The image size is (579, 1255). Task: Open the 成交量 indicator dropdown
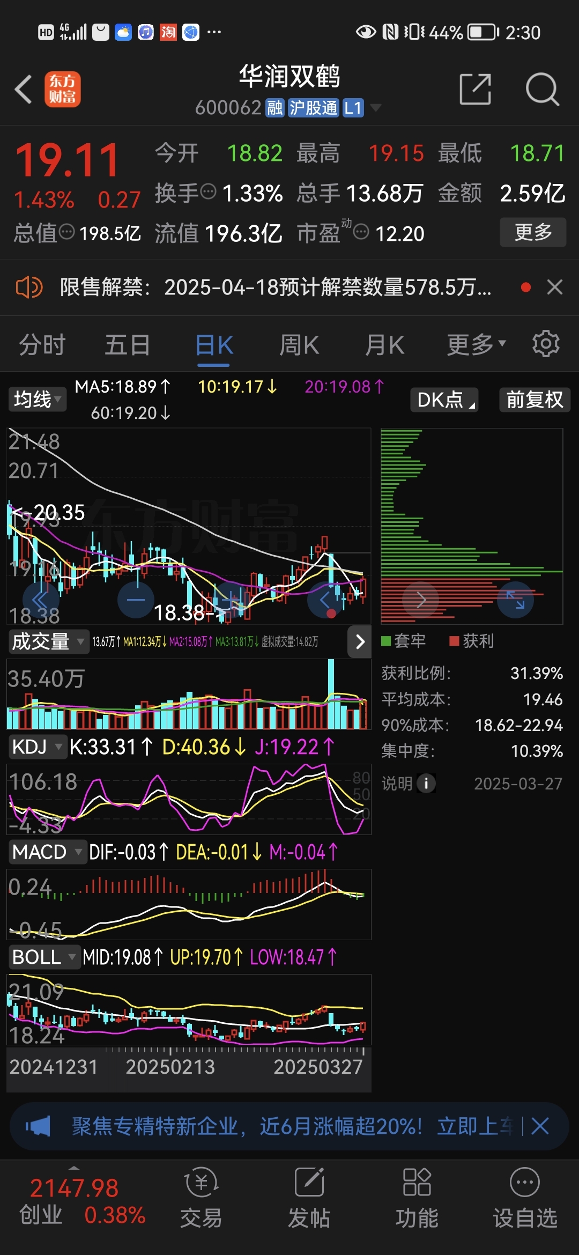(x=48, y=641)
